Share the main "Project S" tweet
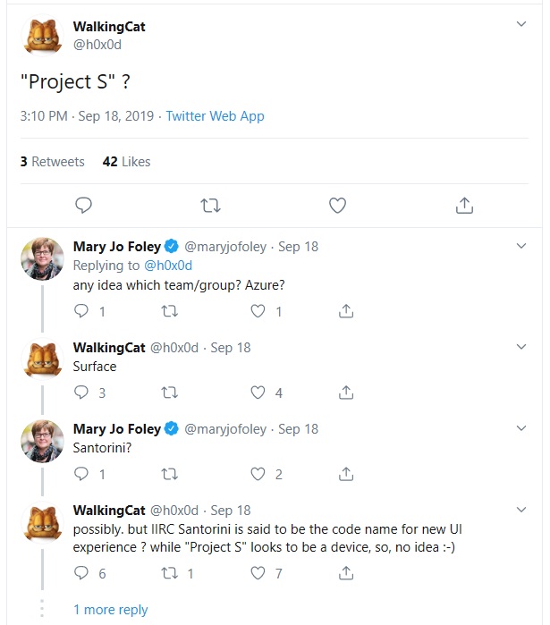The image size is (550, 625). (464, 206)
